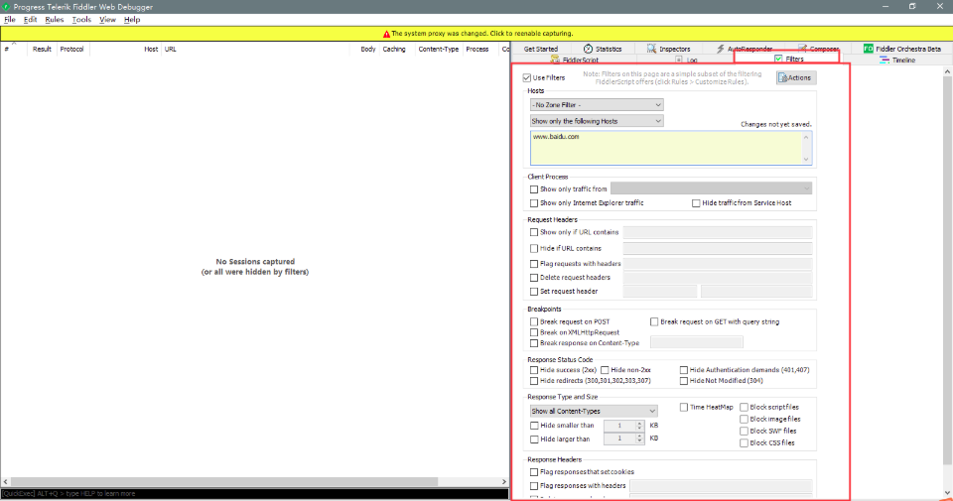Check Hide non-2xx option
The height and width of the screenshot is (501, 953).
pyautogui.click(x=605, y=370)
